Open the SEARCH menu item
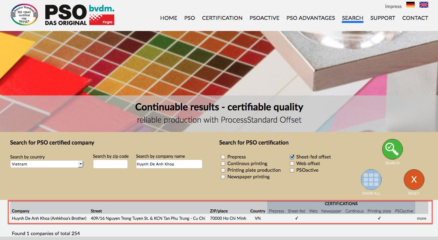The image size is (438, 240). [x=353, y=18]
